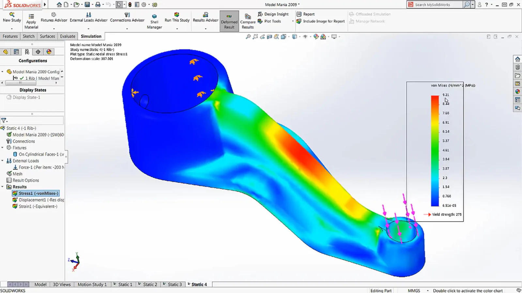Viewport: 522px width, 293px height.
Task: Open Connections Advisor dropdown arrow
Action: 127,29
